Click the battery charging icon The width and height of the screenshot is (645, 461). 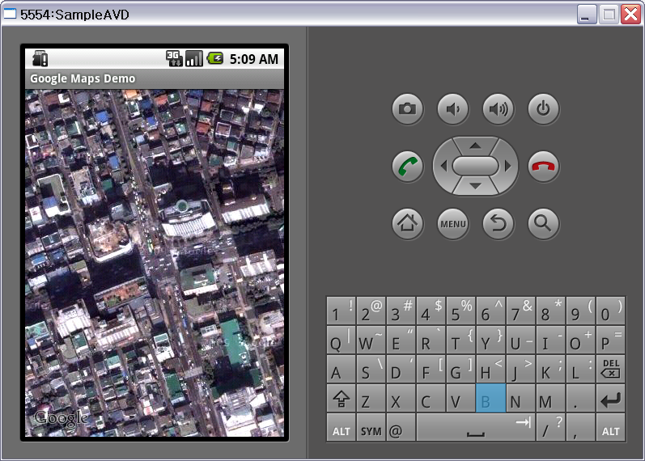pyautogui.click(x=215, y=58)
